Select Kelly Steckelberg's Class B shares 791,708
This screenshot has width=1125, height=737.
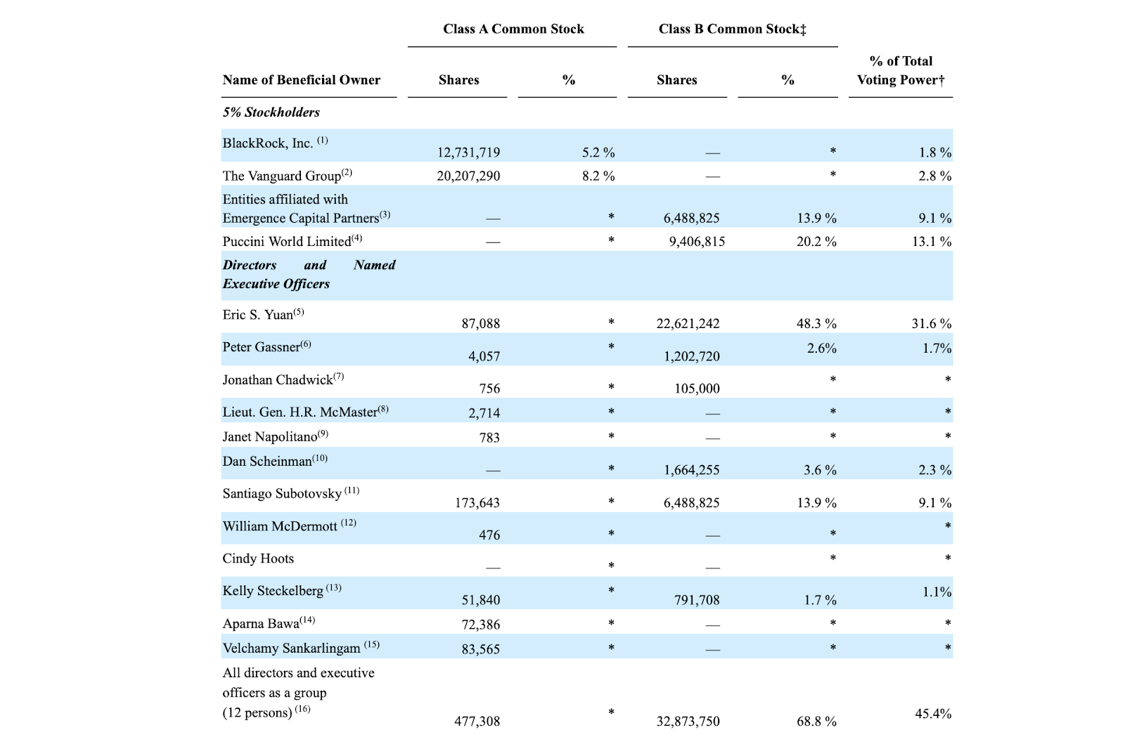click(697, 600)
